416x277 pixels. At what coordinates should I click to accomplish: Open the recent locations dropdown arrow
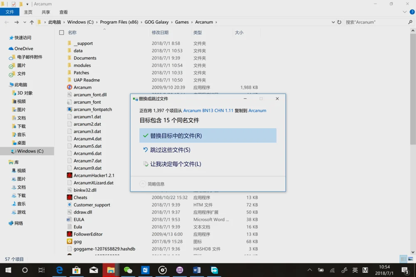tap(25, 22)
